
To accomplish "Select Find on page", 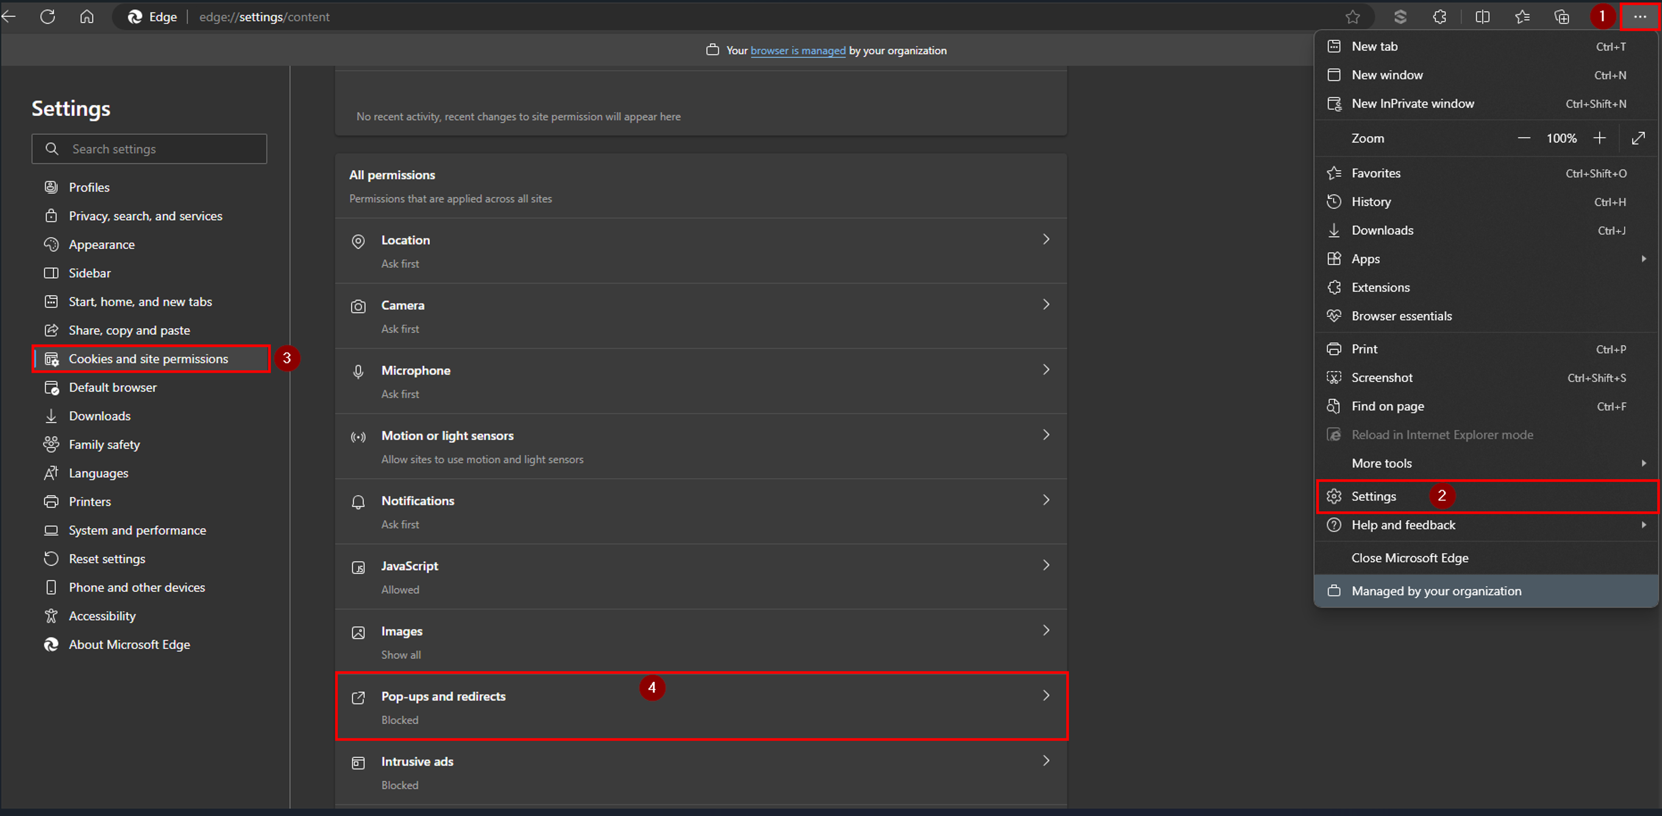I will click(x=1486, y=406).
